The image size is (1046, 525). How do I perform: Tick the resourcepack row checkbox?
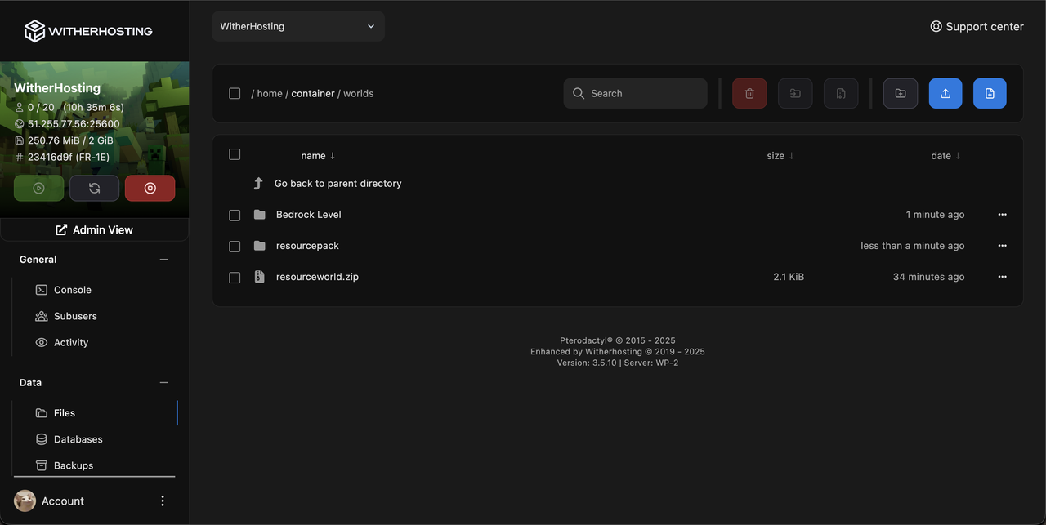pos(235,247)
